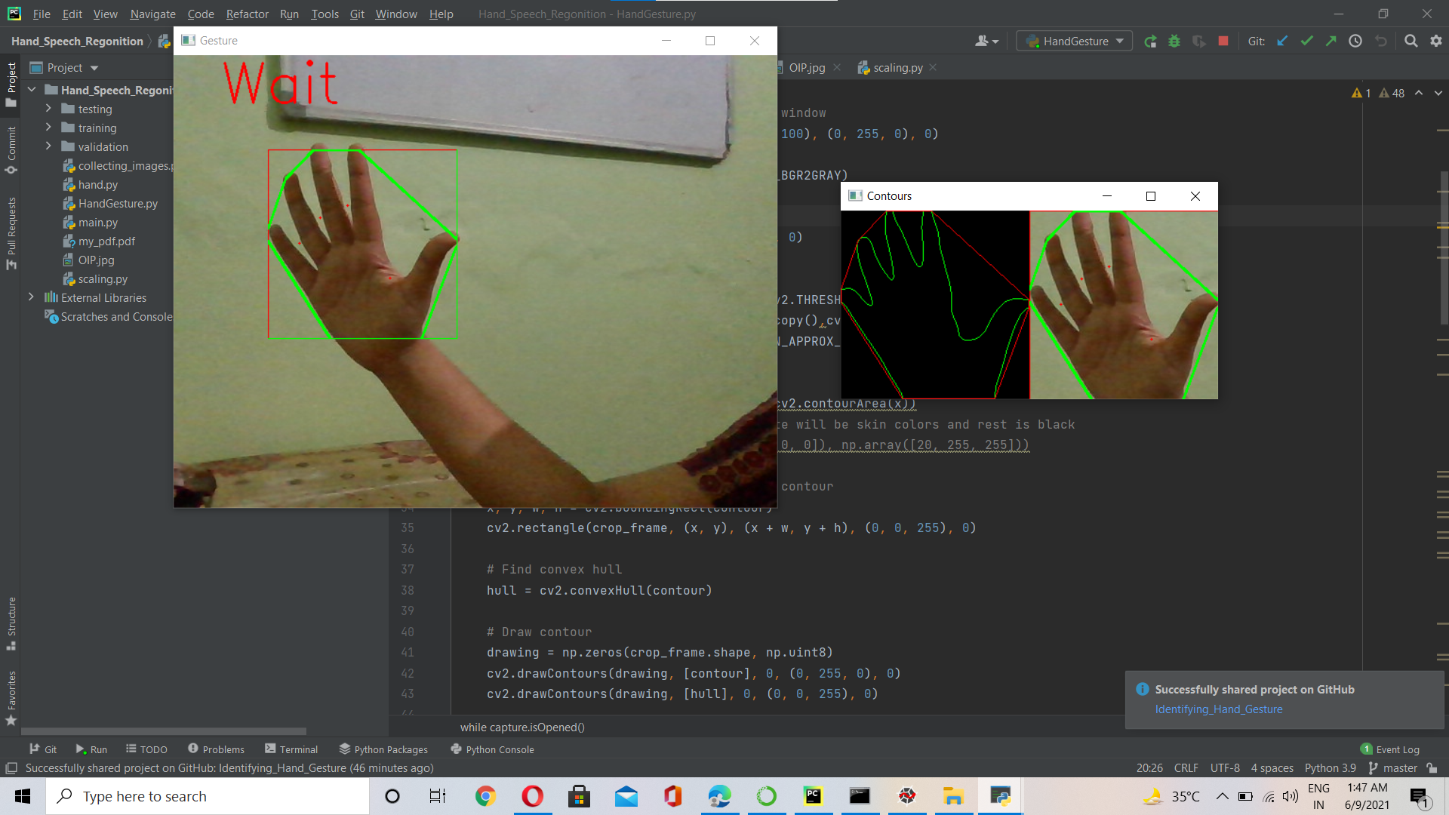The image size is (1449, 815).
Task: Open the Python Console
Action: pyautogui.click(x=491, y=749)
